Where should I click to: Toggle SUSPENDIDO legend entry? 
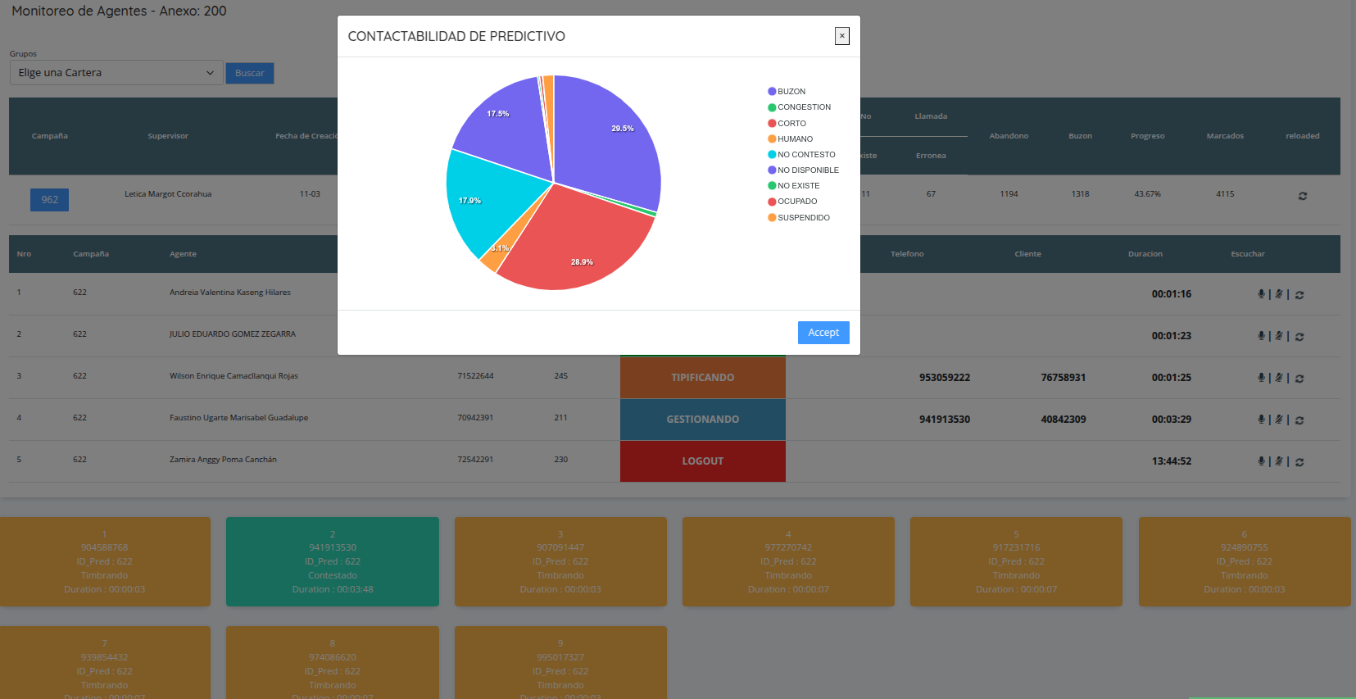click(x=799, y=218)
